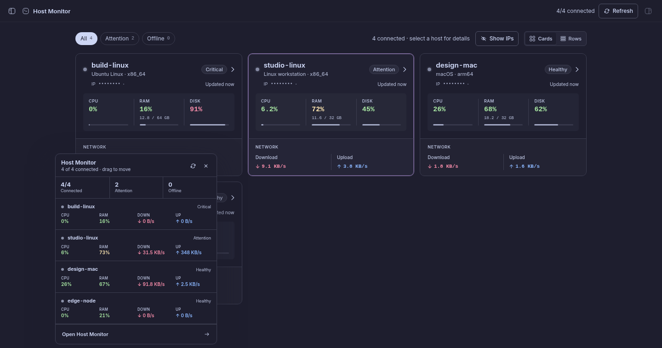
Task: Switch to Cards view
Action: [x=541, y=39]
